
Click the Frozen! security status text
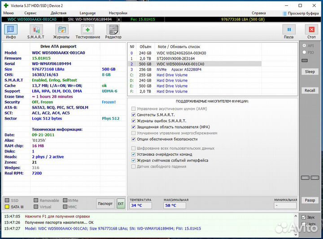[x=109, y=102]
